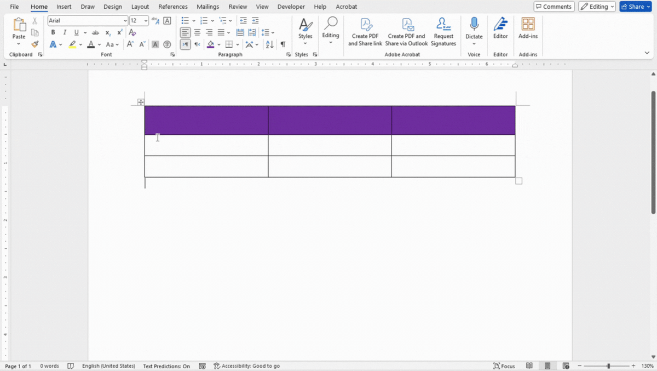Click the Sort A-Z icon

[269, 44]
